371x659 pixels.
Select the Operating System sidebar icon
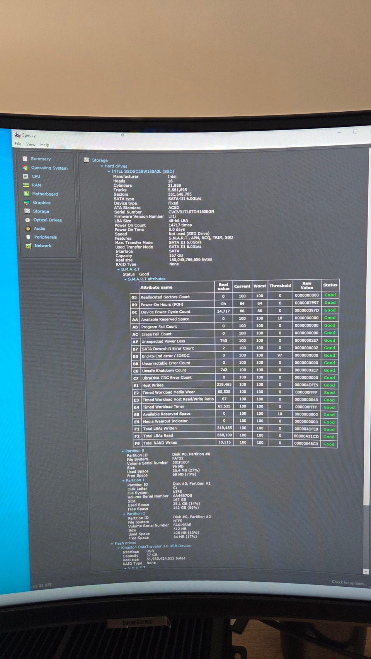pos(25,167)
